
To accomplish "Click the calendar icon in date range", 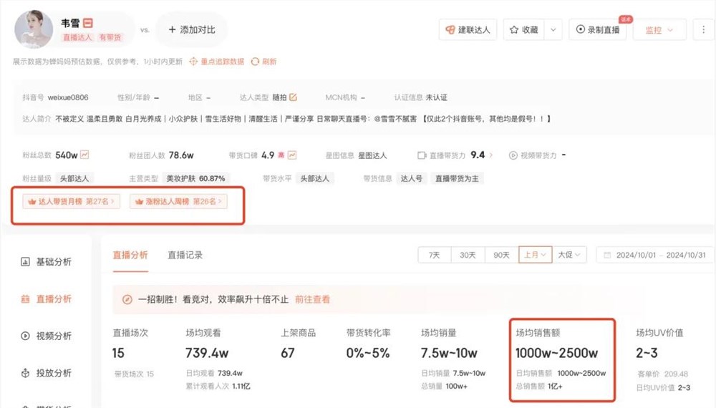I will pos(607,255).
